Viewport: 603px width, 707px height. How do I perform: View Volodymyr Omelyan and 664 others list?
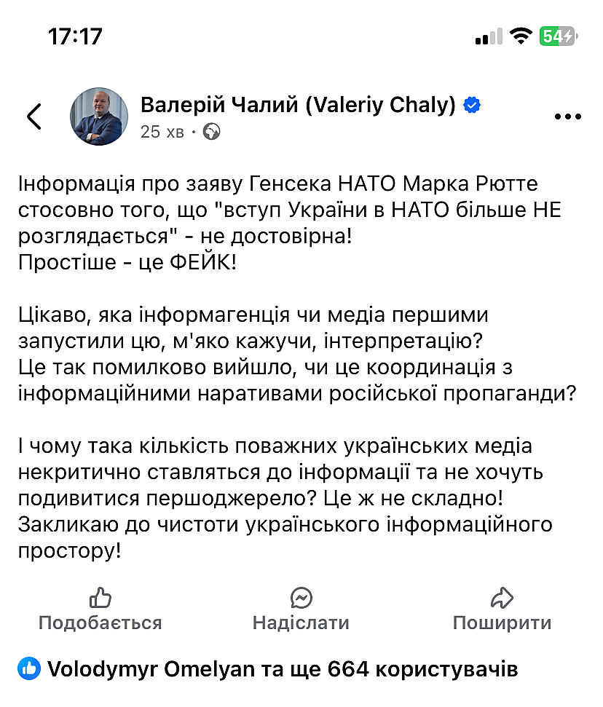point(282,669)
